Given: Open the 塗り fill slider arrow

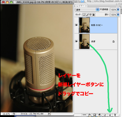Looking at the screenshot, I should pos(118,15).
